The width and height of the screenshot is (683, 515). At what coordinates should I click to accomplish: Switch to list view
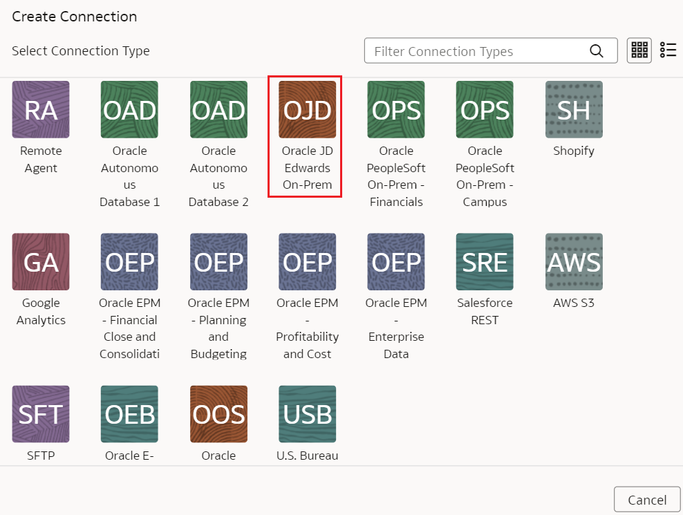coord(668,50)
